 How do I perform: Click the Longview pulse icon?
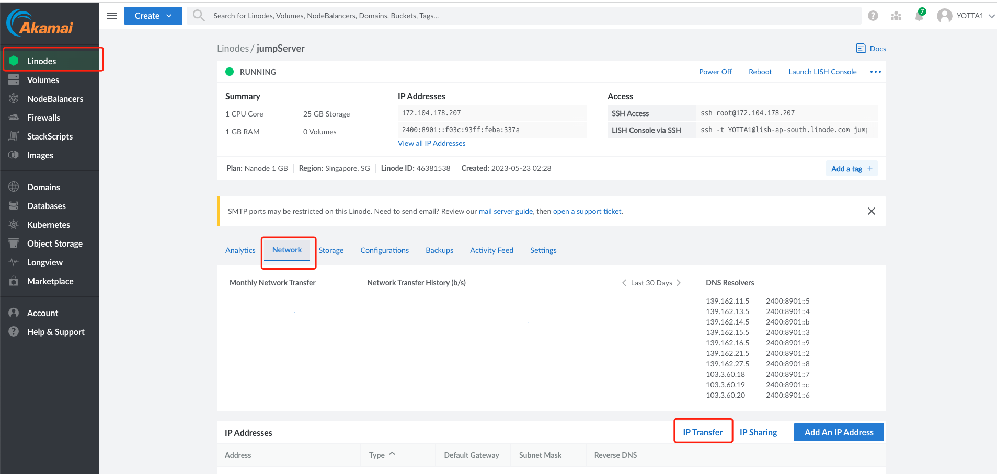tap(14, 262)
